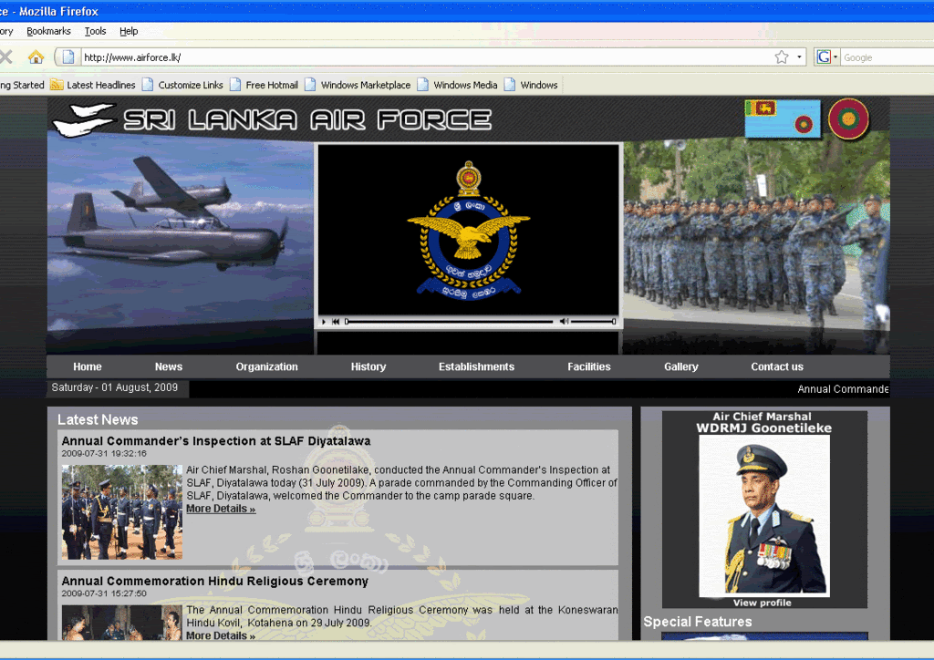Image resolution: width=934 pixels, height=660 pixels.
Task: Open the Commander's Inspection parade thumbnail
Action: [x=122, y=511]
